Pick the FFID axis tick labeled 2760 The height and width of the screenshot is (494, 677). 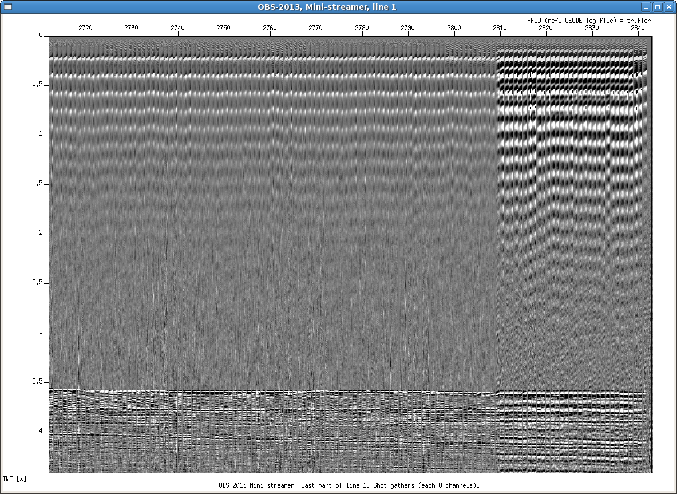pos(270,27)
